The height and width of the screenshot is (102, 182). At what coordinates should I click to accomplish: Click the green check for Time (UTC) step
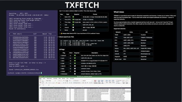point(73,20)
